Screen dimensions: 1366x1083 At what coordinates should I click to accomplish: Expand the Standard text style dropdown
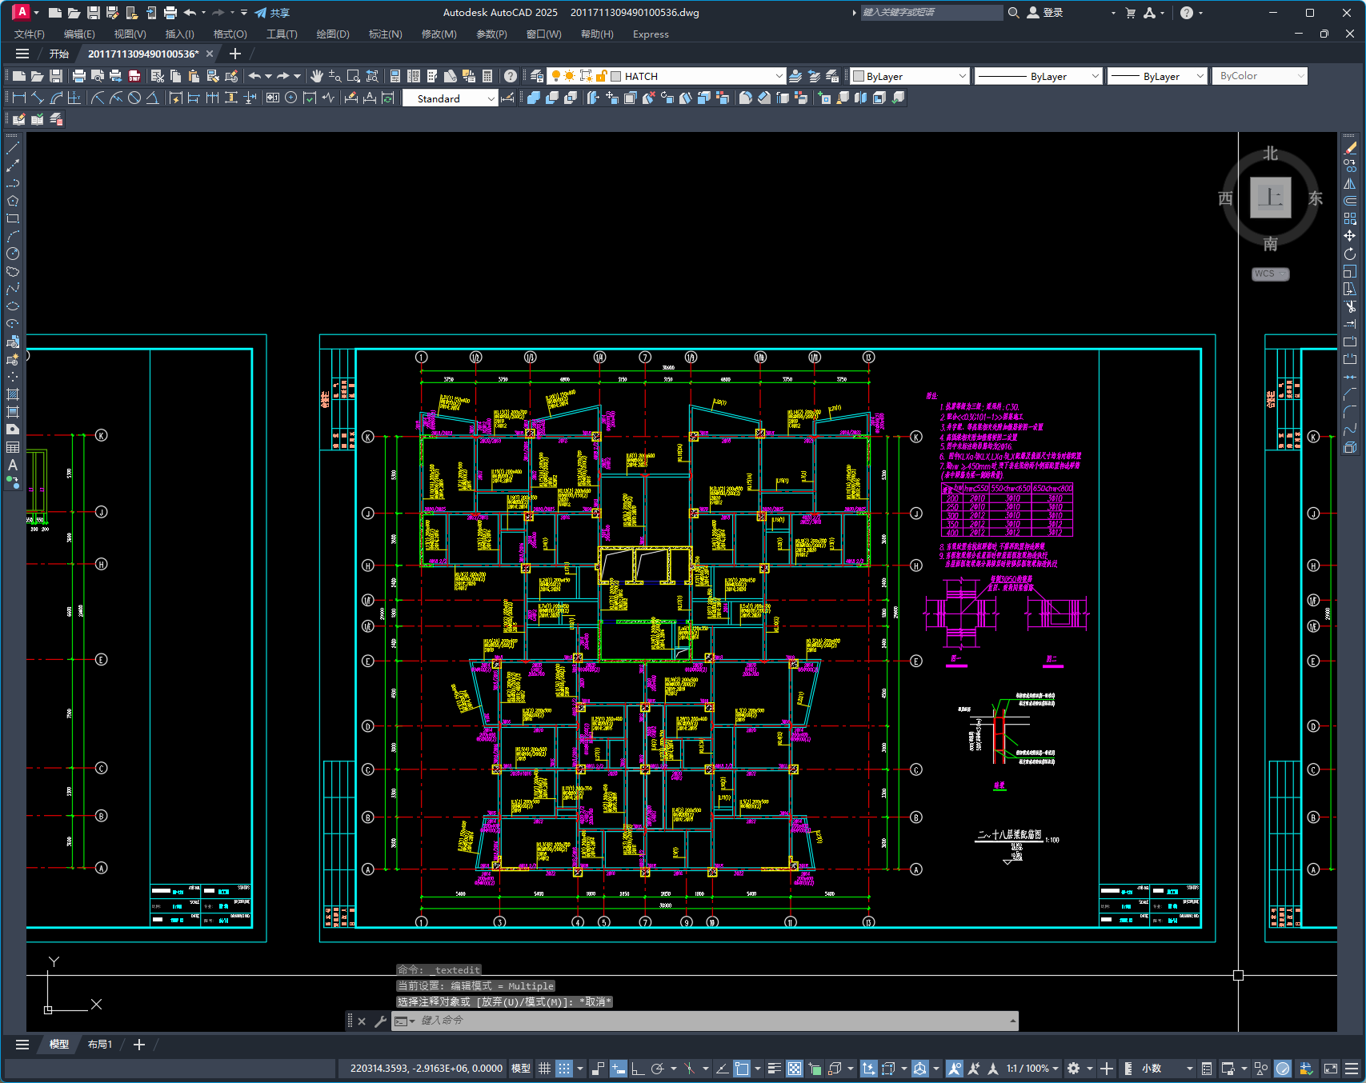(491, 98)
